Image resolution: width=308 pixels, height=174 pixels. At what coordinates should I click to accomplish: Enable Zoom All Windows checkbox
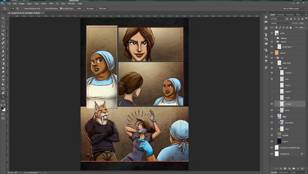click(x=43, y=9)
